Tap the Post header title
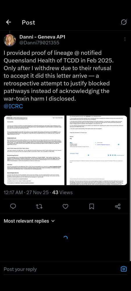131x291 pixels. (x=29, y=22)
